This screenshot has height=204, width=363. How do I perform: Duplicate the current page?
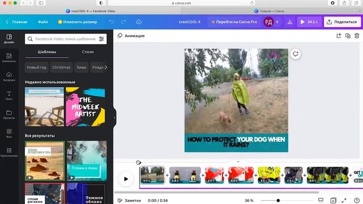pyautogui.click(x=348, y=36)
